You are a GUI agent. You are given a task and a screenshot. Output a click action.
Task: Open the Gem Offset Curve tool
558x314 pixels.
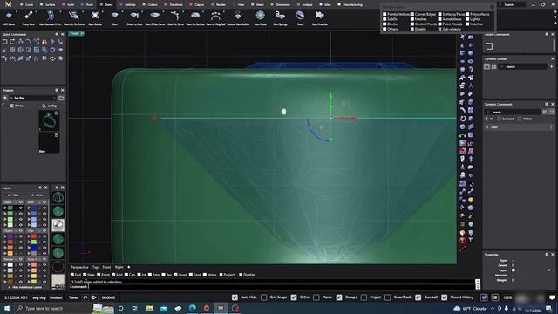coord(155,17)
